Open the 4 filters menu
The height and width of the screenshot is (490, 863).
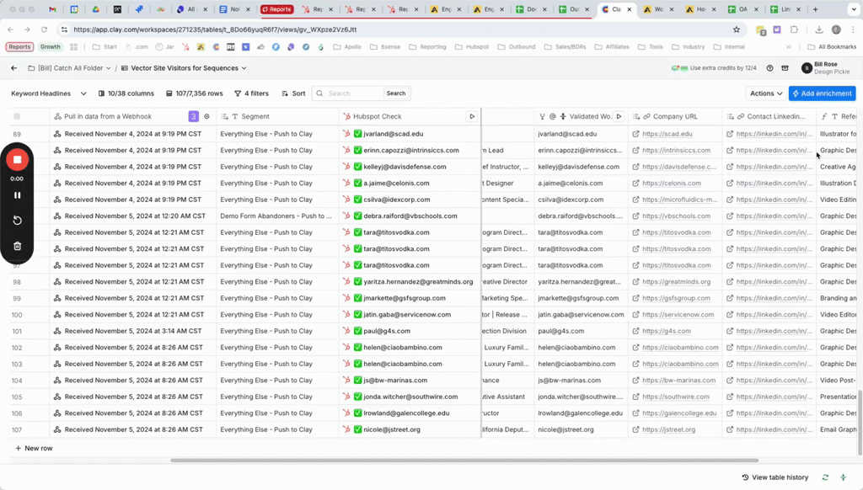coord(251,93)
